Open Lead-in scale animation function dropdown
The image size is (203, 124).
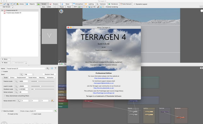click(x=16, y=86)
